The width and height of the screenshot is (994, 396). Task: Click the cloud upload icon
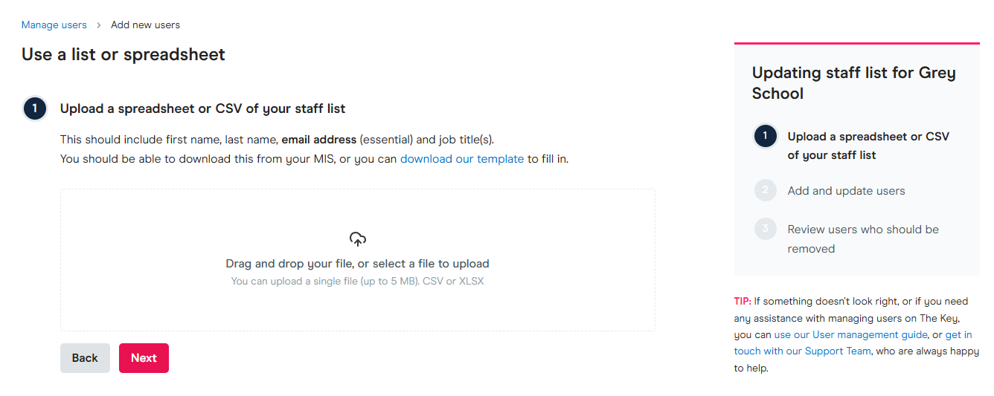pos(358,239)
